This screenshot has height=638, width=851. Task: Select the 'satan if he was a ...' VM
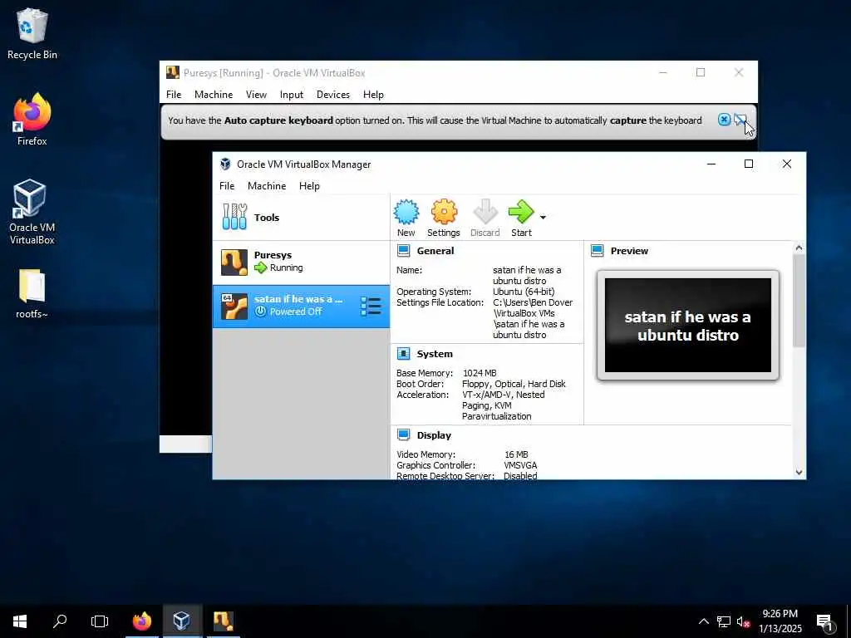pos(301,306)
